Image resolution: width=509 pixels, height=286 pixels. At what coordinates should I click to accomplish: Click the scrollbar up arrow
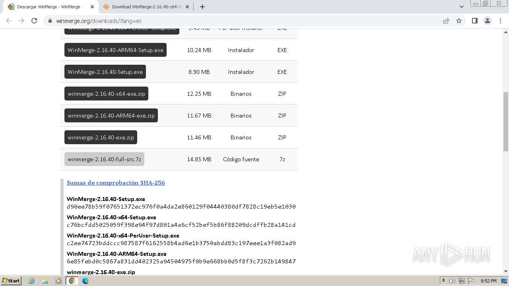(x=505, y=31)
